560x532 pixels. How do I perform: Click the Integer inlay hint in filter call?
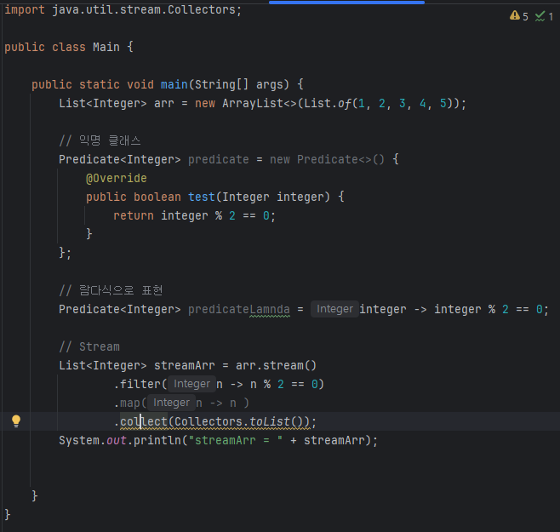(x=191, y=384)
